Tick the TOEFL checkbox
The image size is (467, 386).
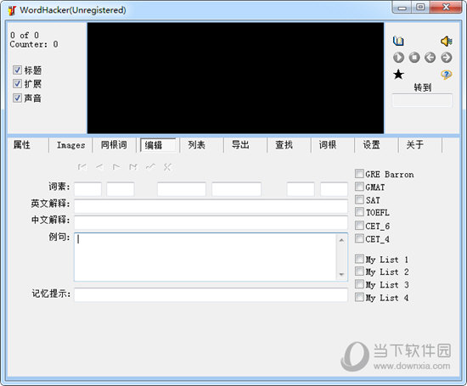[x=359, y=212]
